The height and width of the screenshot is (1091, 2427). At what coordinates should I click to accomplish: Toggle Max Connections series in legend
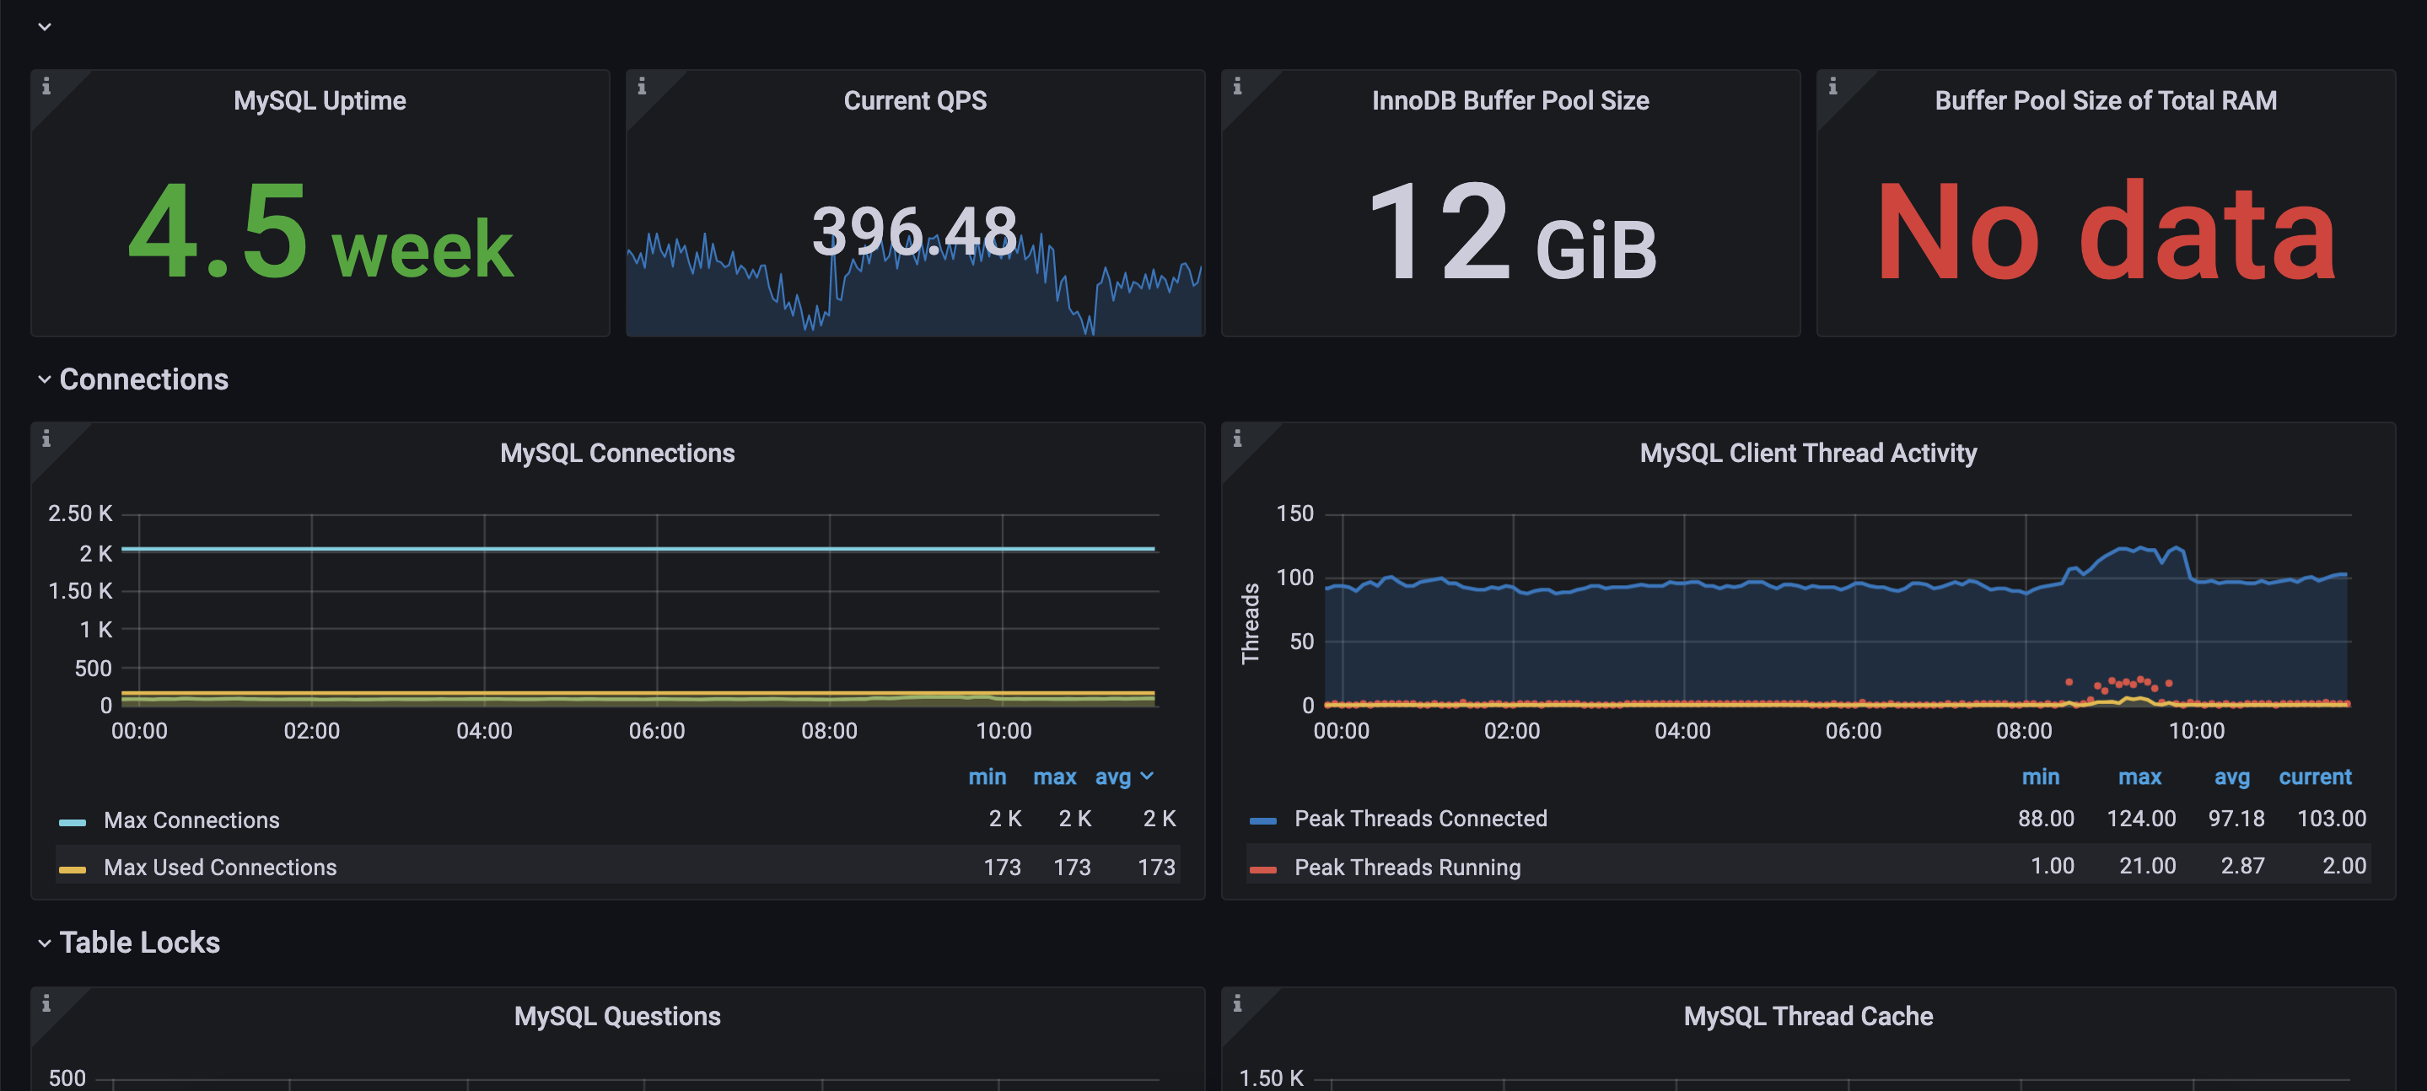[x=191, y=820]
